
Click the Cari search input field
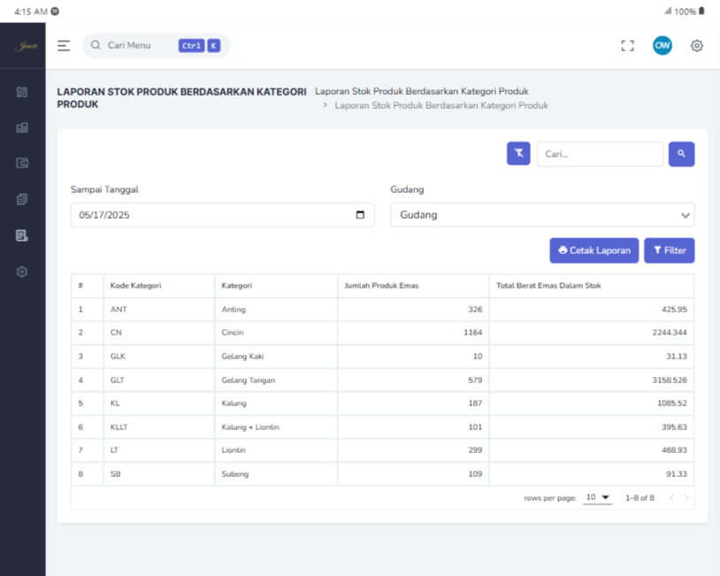(x=600, y=154)
